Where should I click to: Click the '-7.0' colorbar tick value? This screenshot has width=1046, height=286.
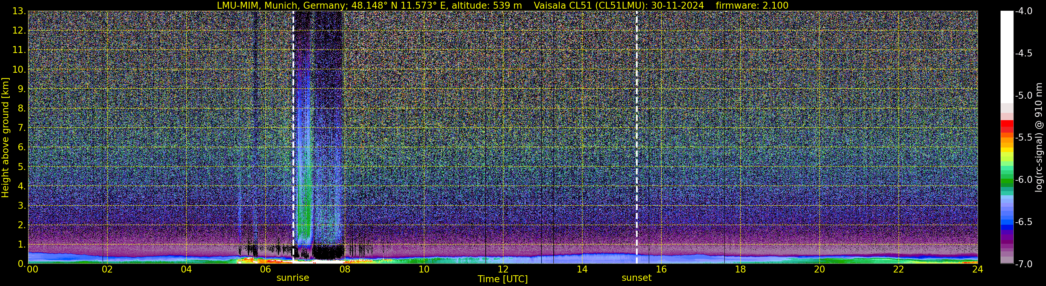pos(1024,264)
